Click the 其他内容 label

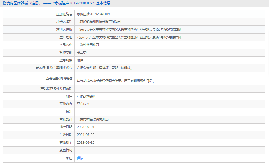[66, 104]
